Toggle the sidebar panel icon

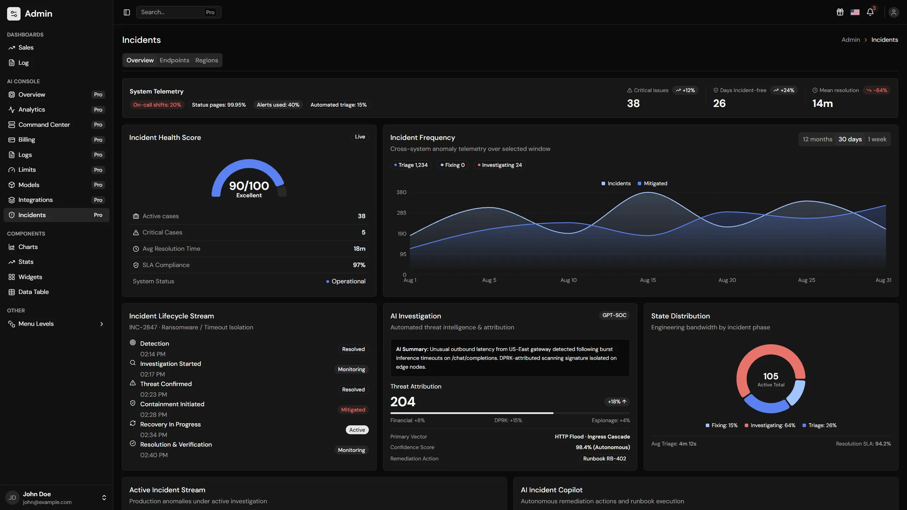coord(126,12)
